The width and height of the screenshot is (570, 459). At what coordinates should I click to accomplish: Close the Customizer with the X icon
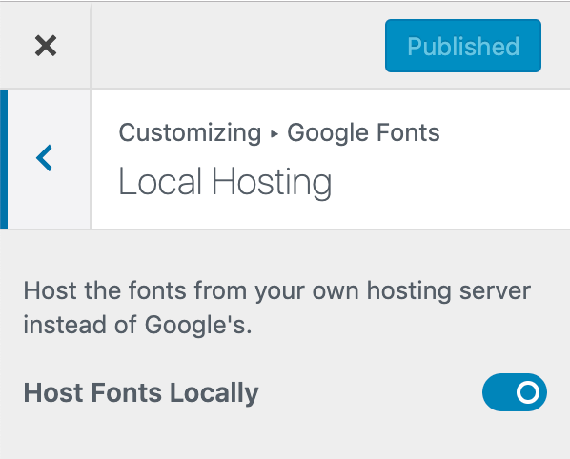point(46,46)
